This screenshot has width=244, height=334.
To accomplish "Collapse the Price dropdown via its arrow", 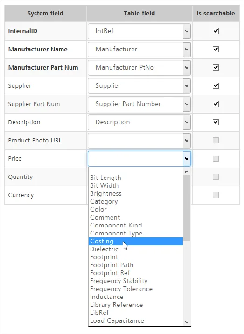I will point(187,159).
